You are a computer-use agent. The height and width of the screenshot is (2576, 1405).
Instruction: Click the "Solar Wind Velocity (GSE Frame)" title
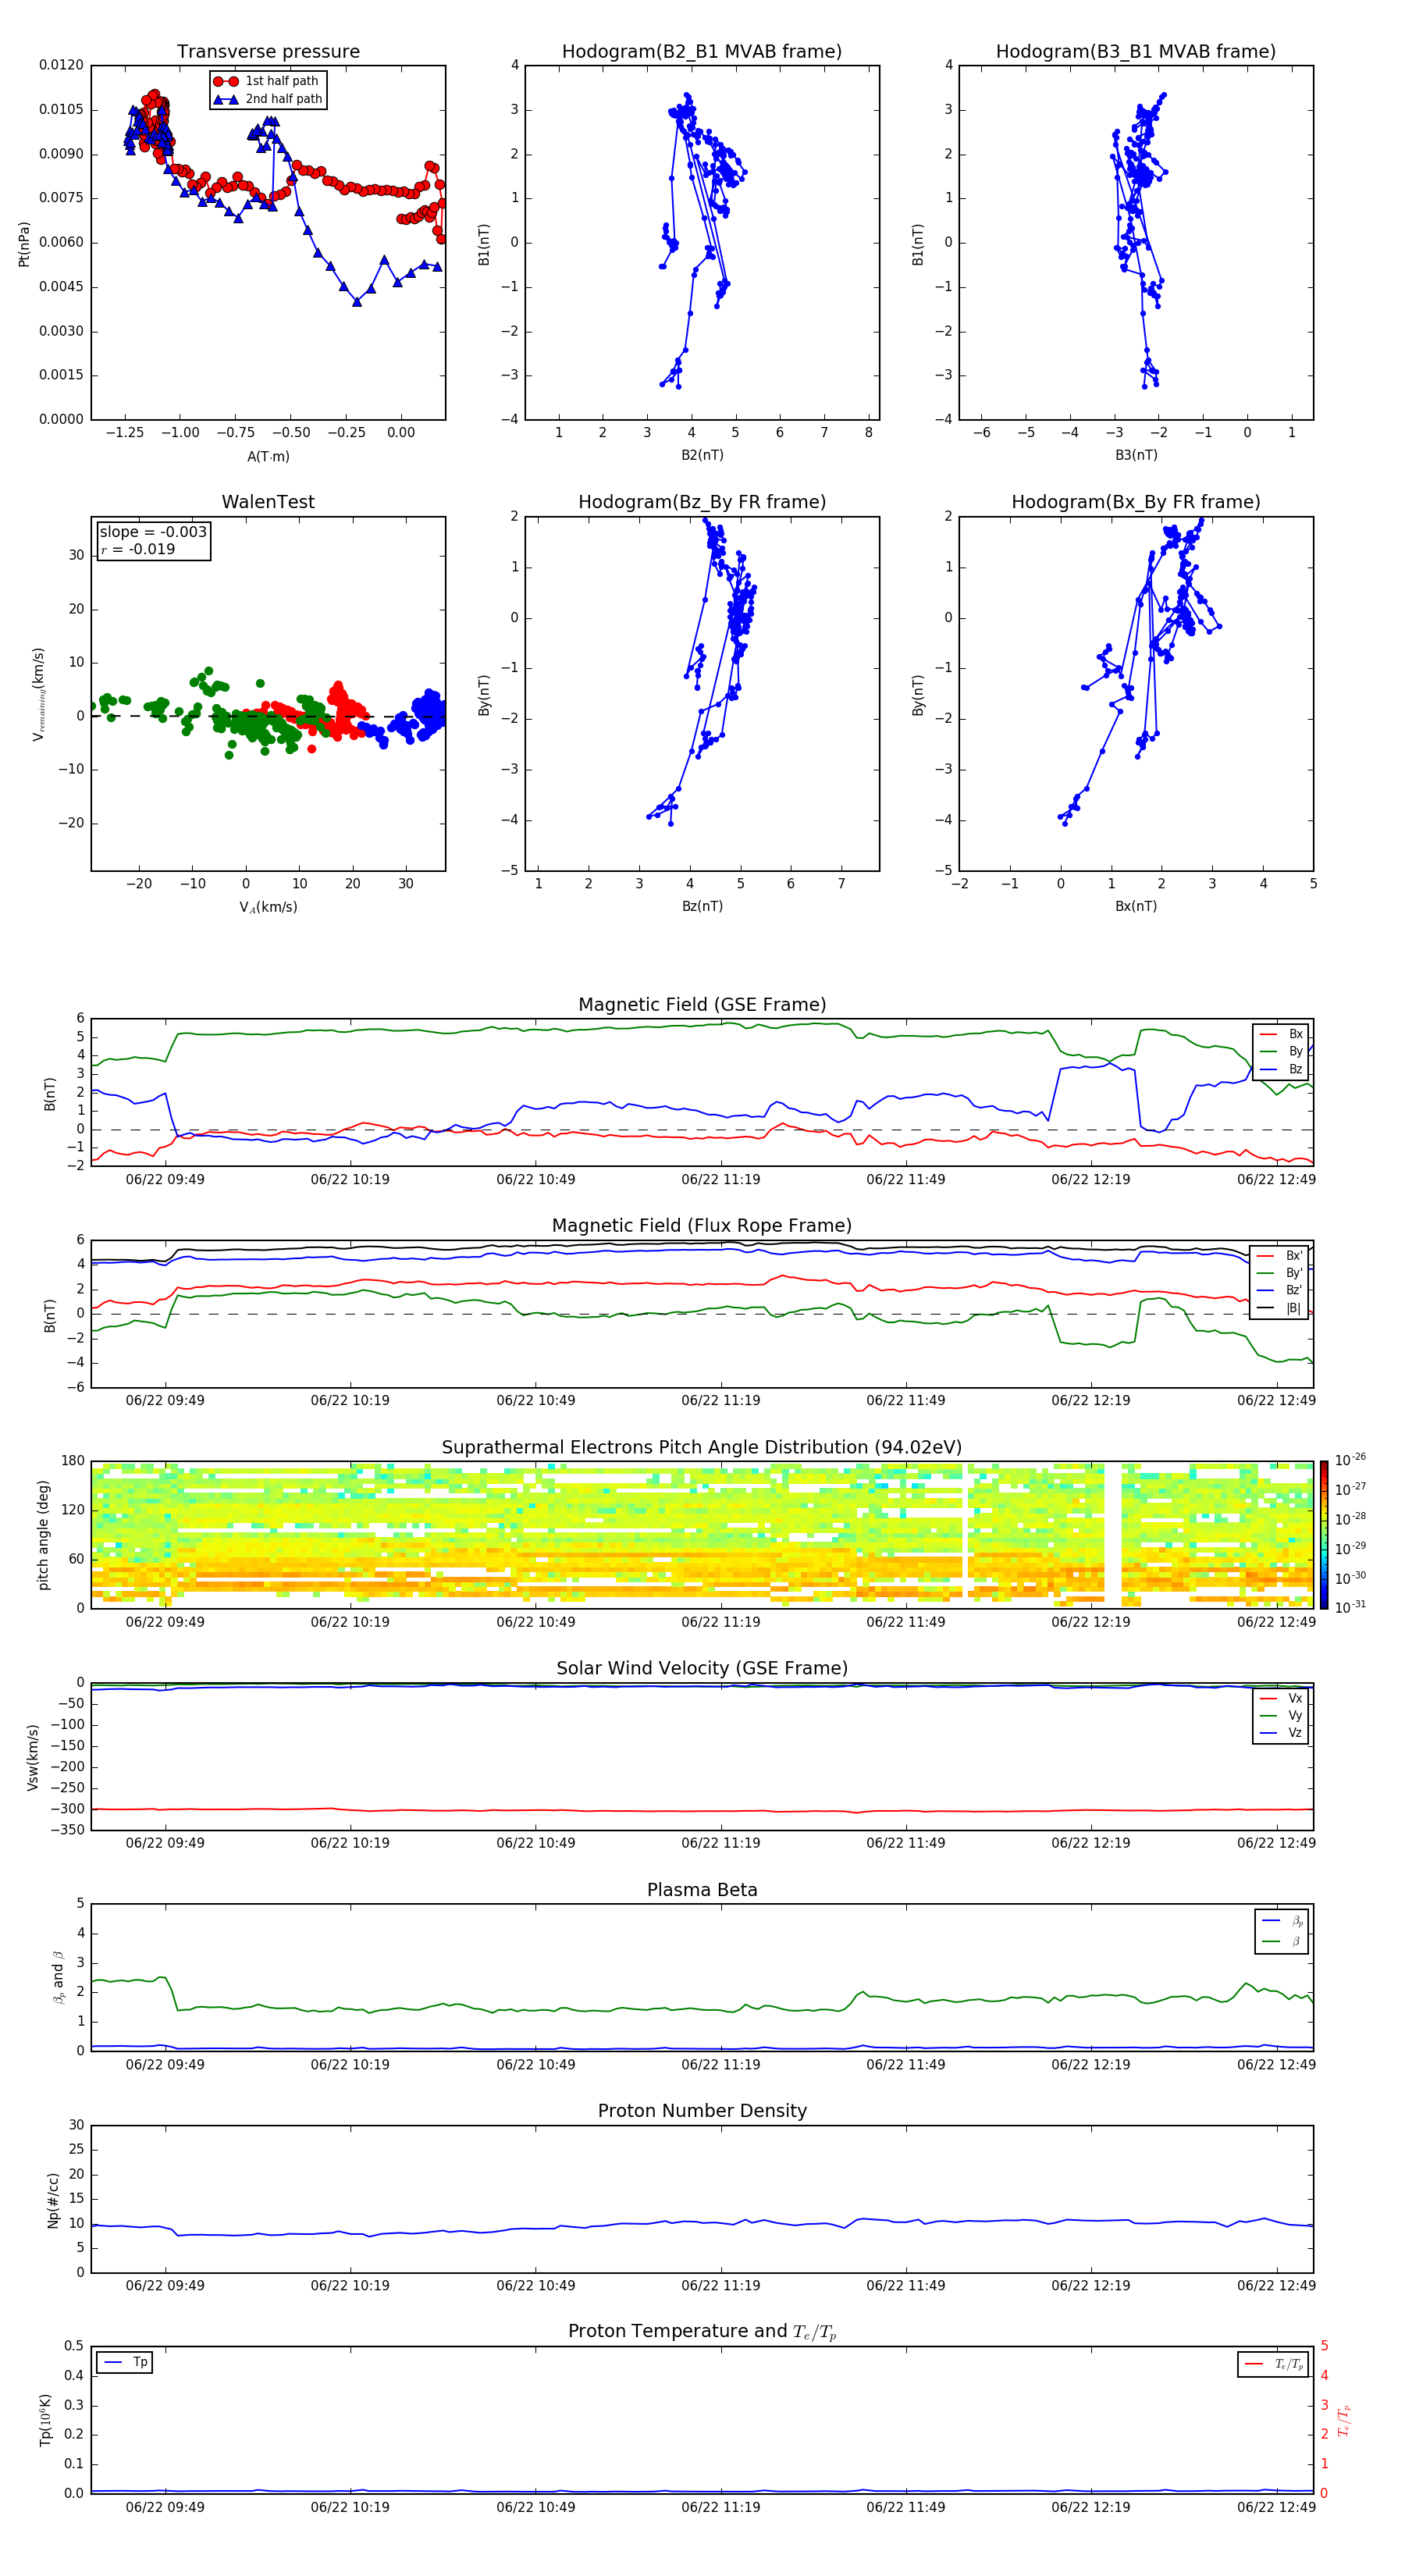pos(702,1669)
